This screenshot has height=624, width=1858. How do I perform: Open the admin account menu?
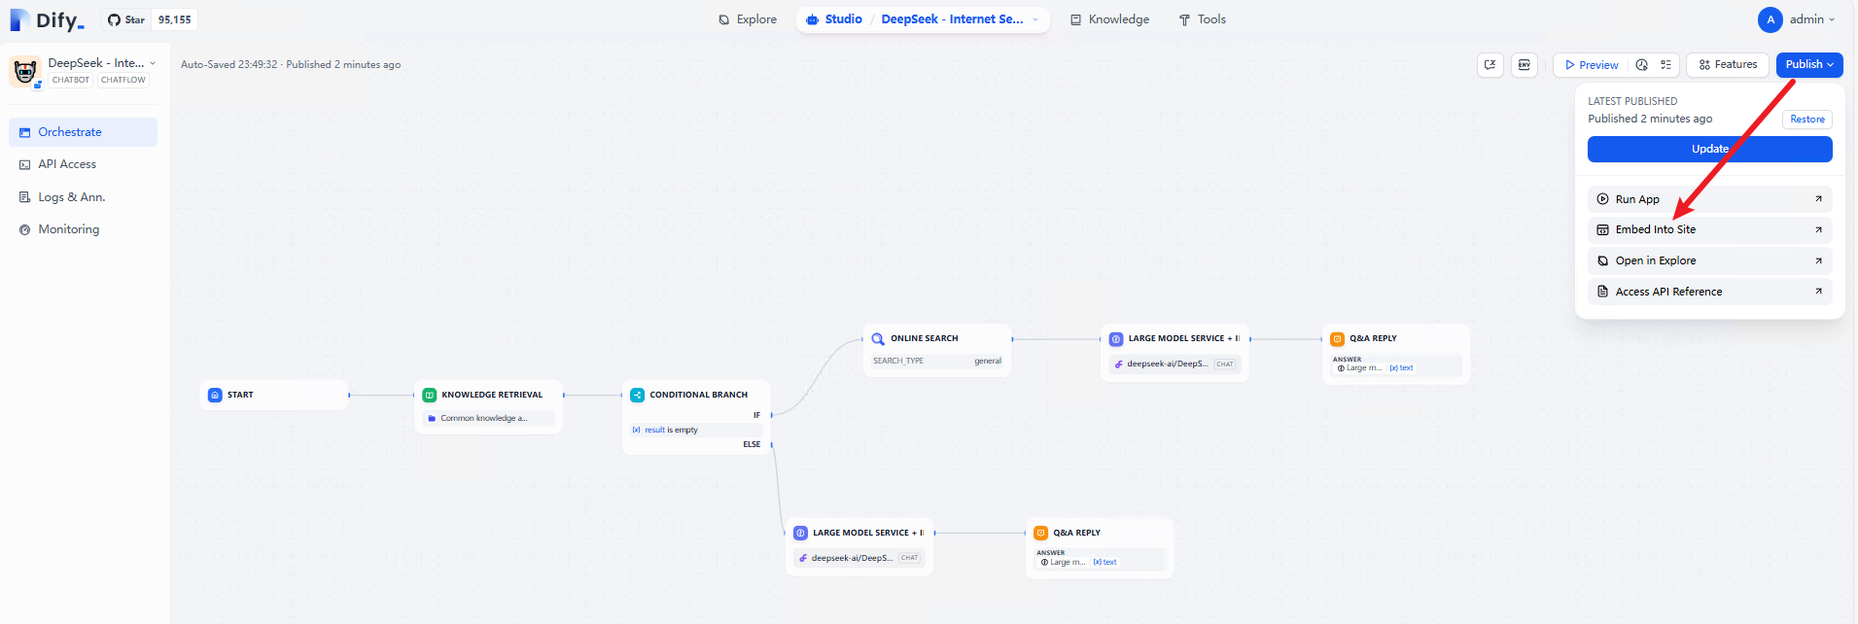(x=1797, y=19)
